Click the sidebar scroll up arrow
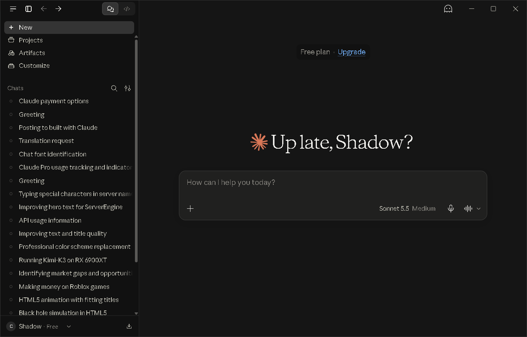Screen dimensions: 527x337 (x=136, y=37)
